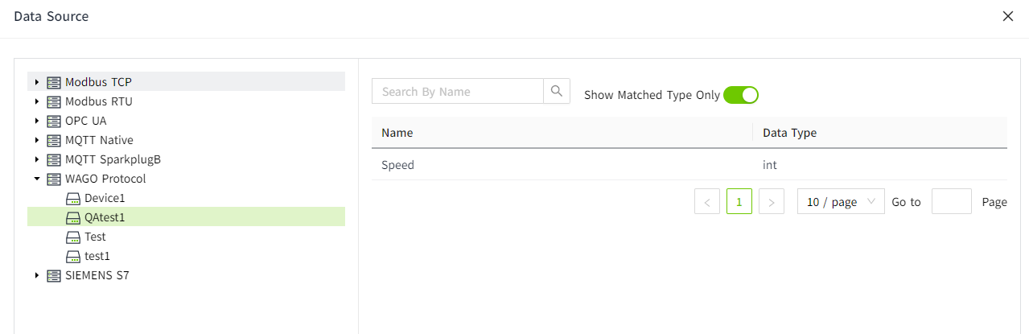Select the Speed row
The width and height of the screenshot is (1029, 334).
tap(398, 165)
